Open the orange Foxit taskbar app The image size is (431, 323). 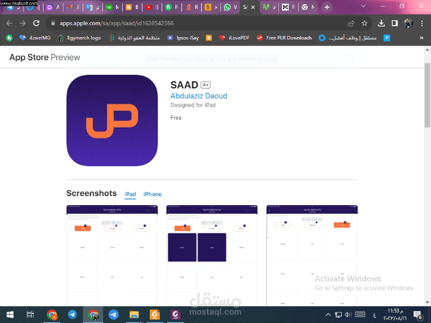(155, 315)
